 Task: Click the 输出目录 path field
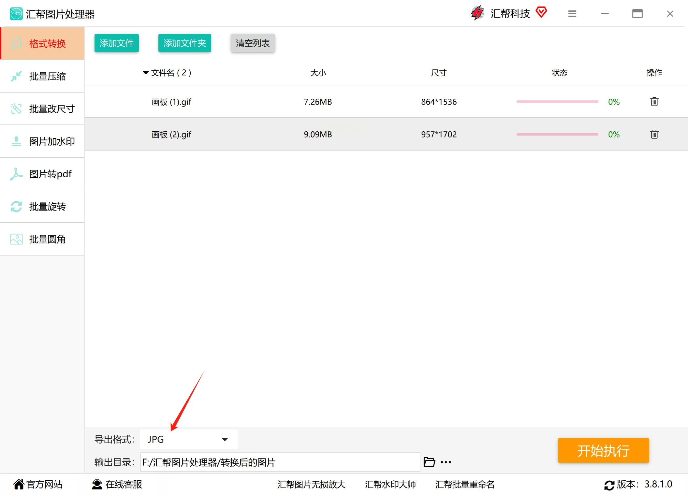(x=280, y=462)
